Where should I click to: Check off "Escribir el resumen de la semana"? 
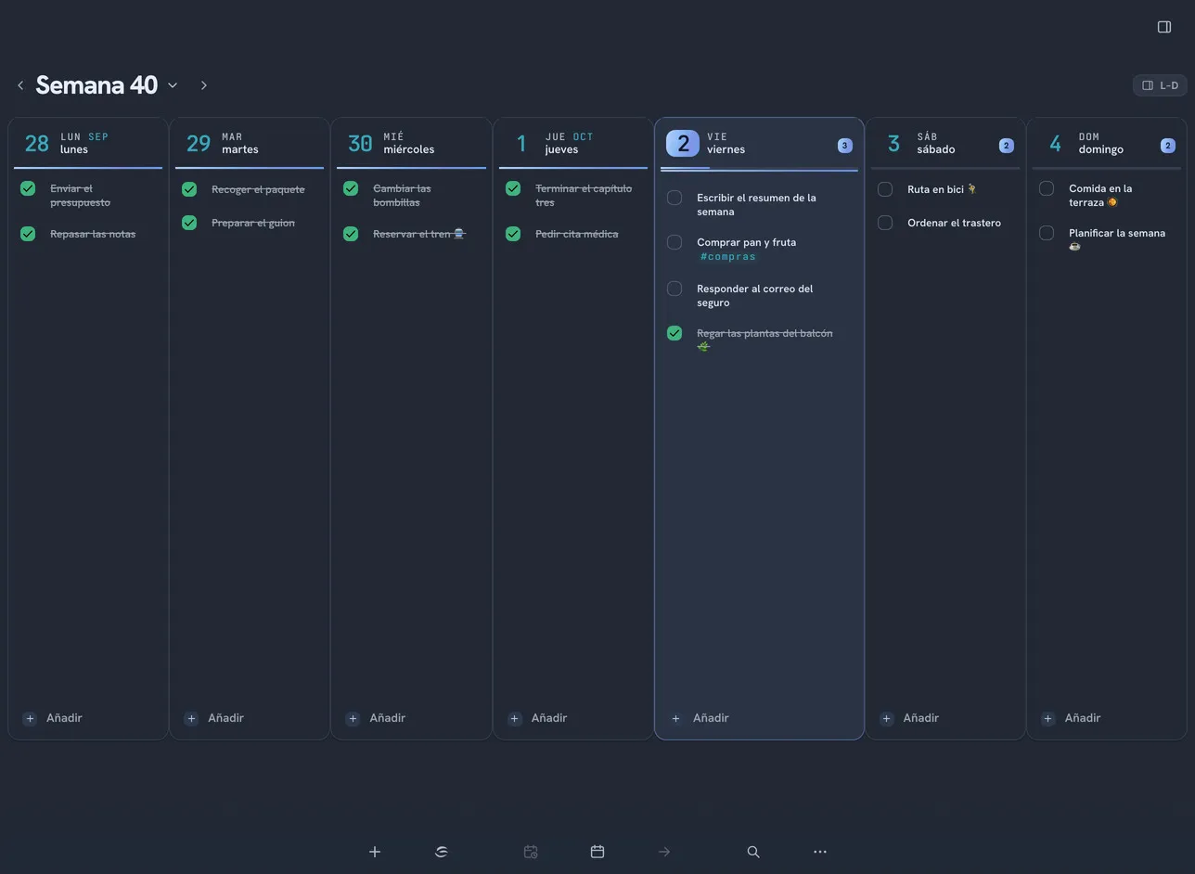675,198
